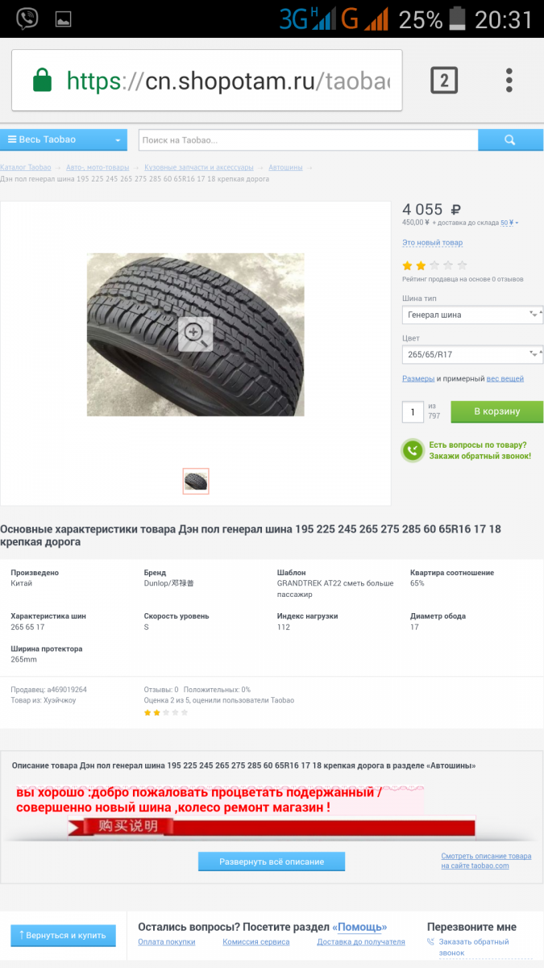Viewport: 544px width, 968px height.
Task: Open the Chrome tab switcher showing 2
Action: click(444, 80)
